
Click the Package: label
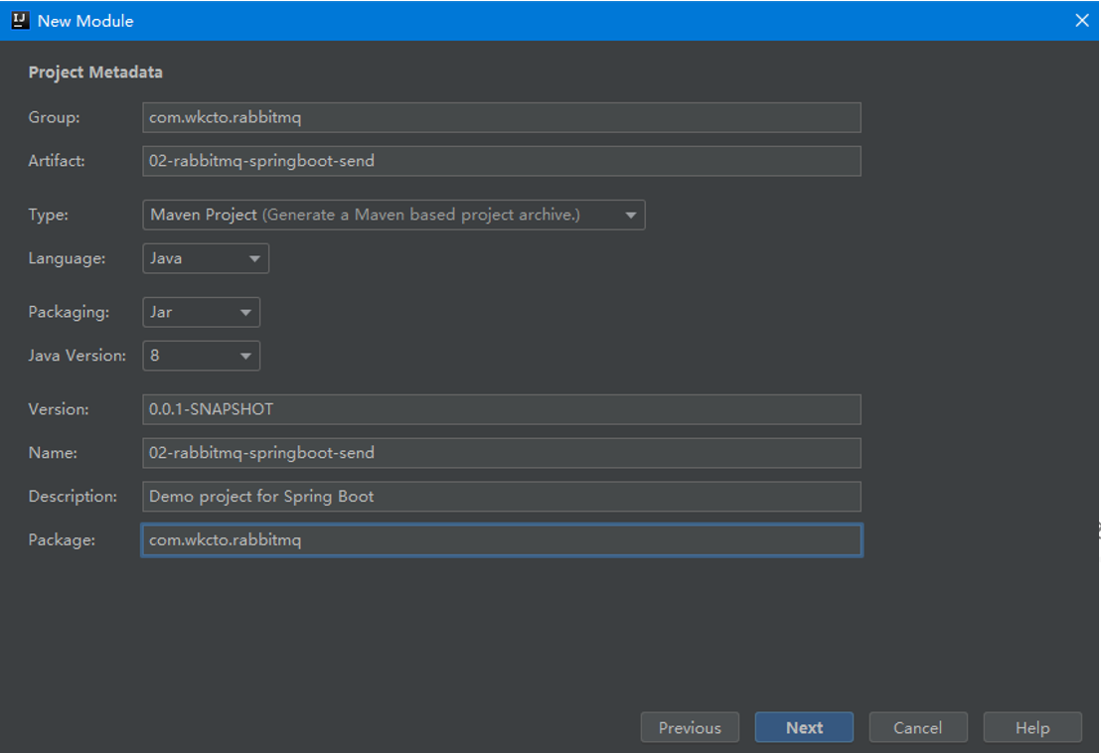pyautogui.click(x=62, y=539)
